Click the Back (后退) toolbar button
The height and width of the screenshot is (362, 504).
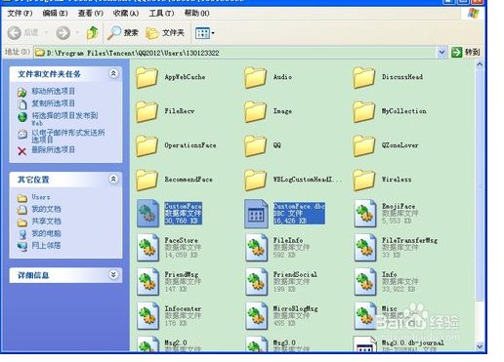point(22,33)
